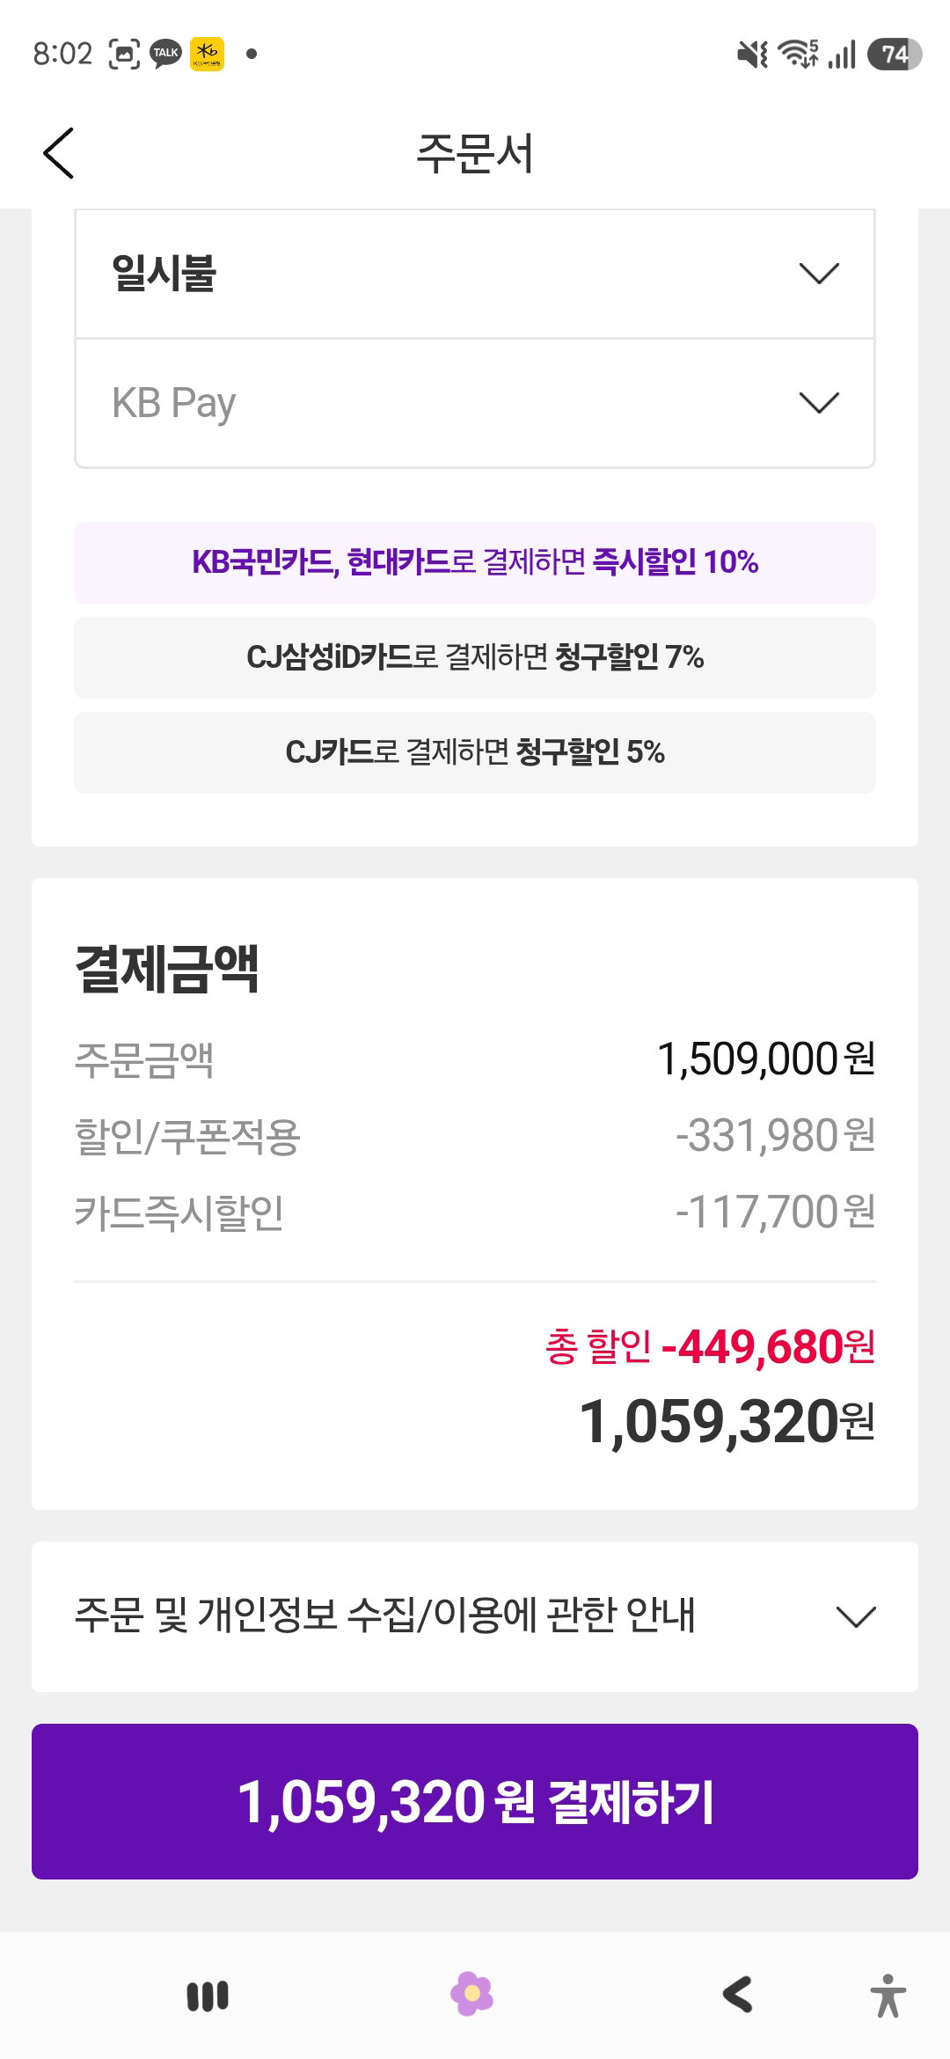This screenshot has height=2059, width=950.
Task: Tap the KB app notification icon in the status bar
Action: (208, 54)
